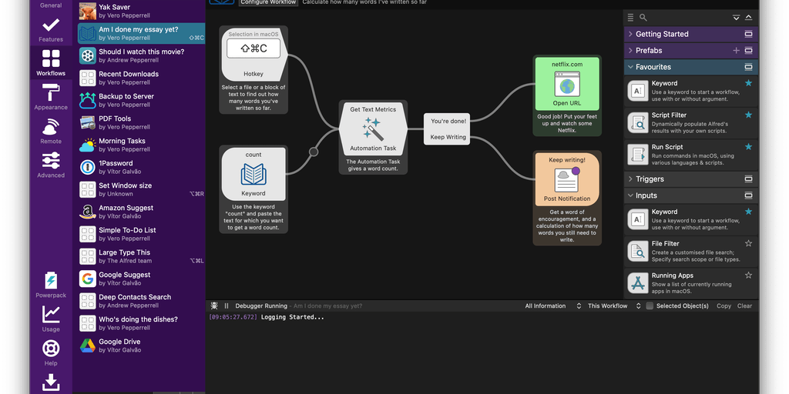Click the debugger bug icon

click(214, 306)
